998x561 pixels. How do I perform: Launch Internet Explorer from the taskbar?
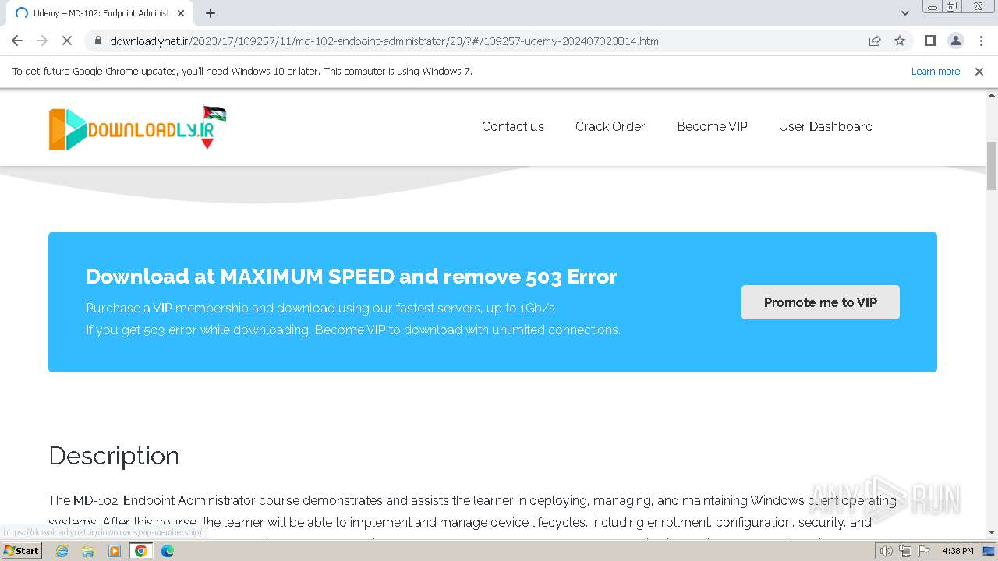(62, 550)
